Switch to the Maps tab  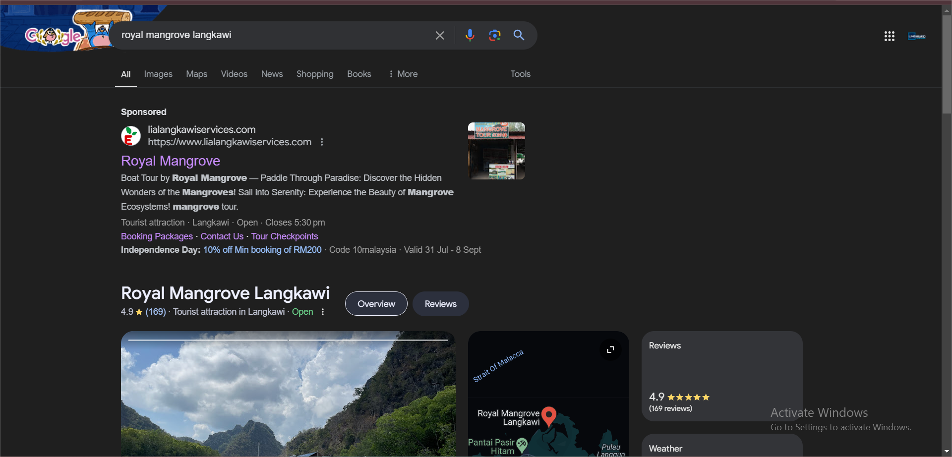click(x=196, y=74)
